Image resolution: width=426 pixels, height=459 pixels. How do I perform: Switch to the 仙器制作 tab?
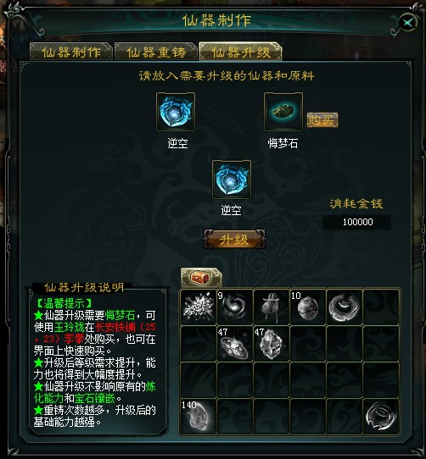(x=71, y=52)
